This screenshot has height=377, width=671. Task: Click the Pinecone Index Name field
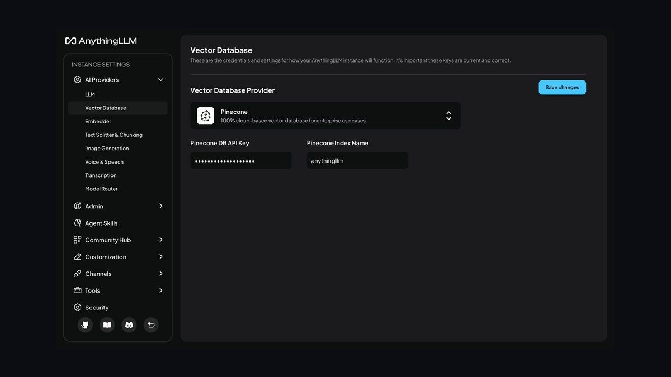pyautogui.click(x=357, y=160)
